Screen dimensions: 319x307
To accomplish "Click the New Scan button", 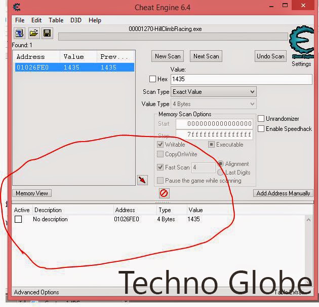I will click(168, 56).
